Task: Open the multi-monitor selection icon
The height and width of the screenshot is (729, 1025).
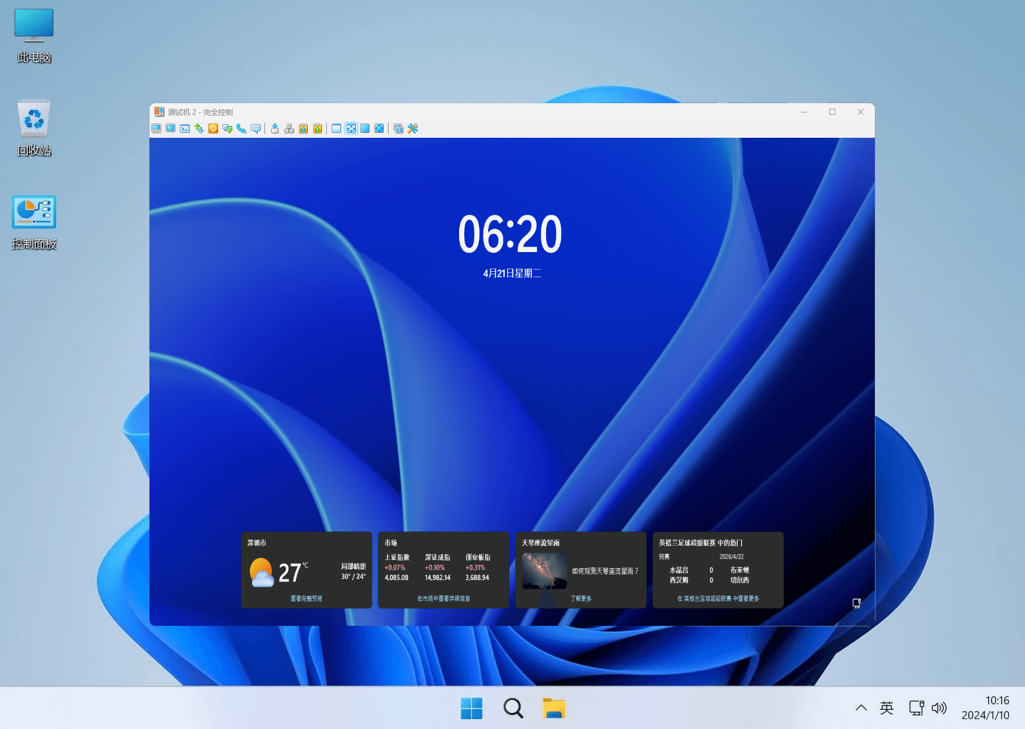Action: [x=399, y=129]
